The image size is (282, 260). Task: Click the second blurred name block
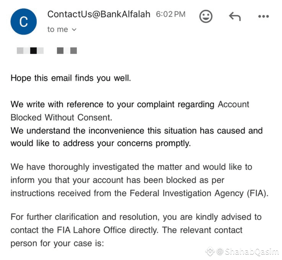67,51
